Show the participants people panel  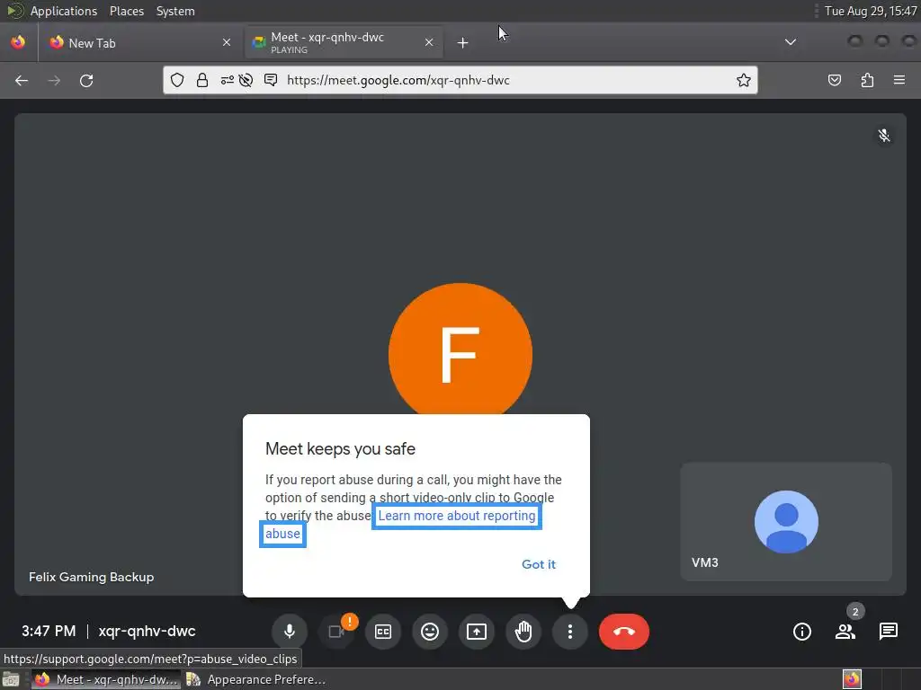tap(845, 632)
